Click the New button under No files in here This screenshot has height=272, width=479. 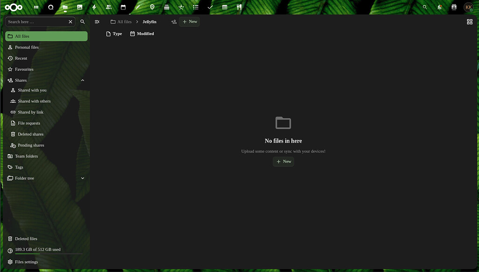click(283, 162)
